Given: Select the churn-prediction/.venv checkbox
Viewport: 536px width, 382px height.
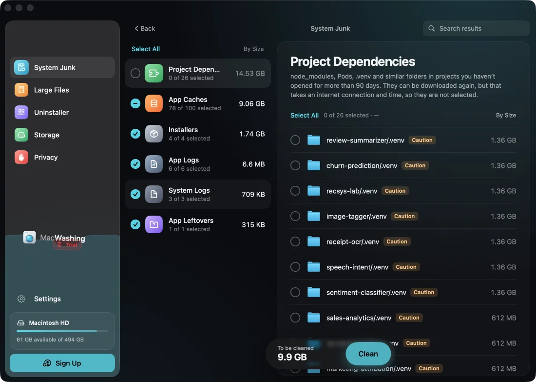Looking at the screenshot, I should [x=295, y=165].
